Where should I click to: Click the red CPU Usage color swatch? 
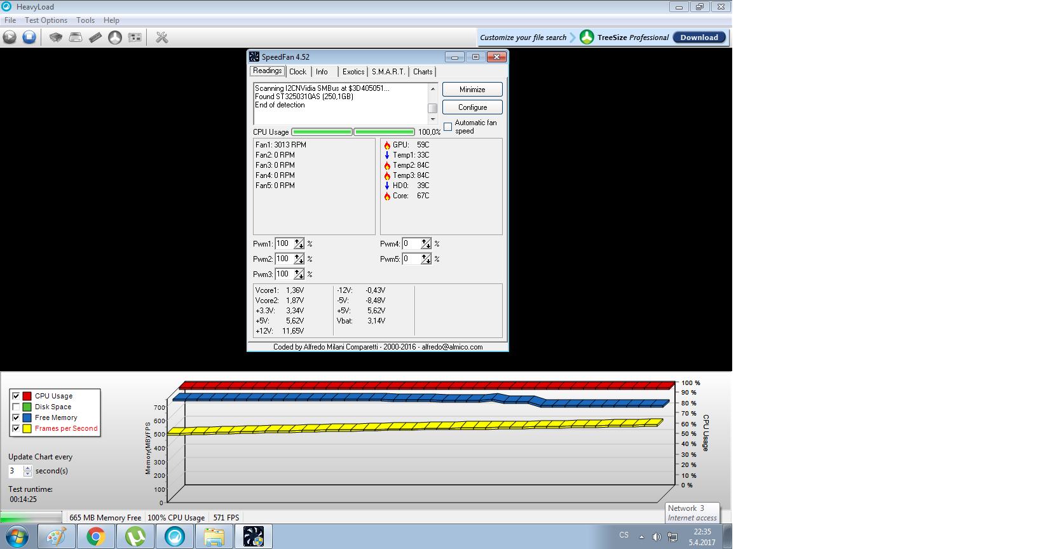click(x=27, y=396)
